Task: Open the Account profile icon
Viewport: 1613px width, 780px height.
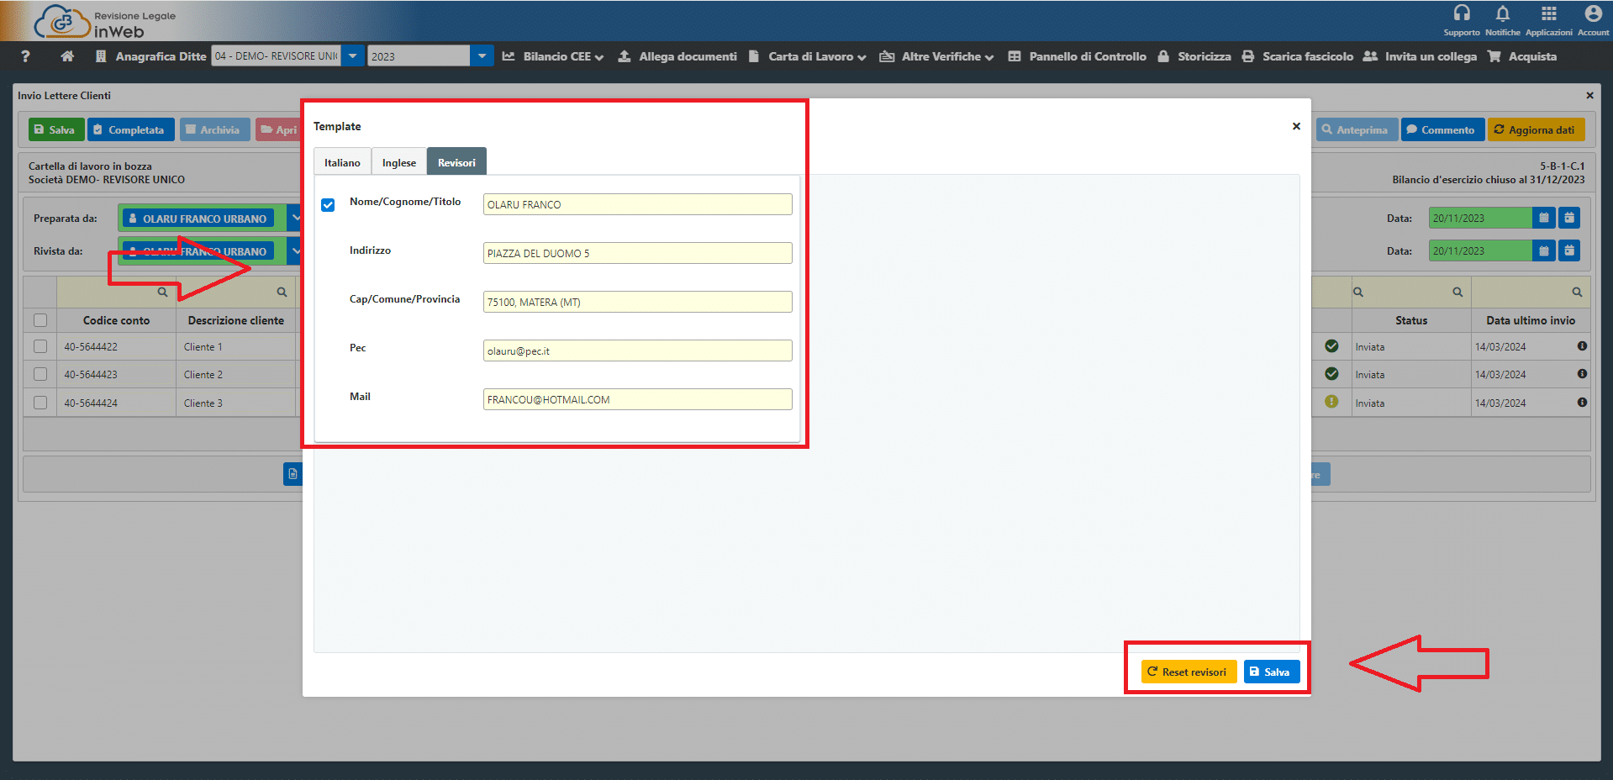Action: click(x=1593, y=13)
